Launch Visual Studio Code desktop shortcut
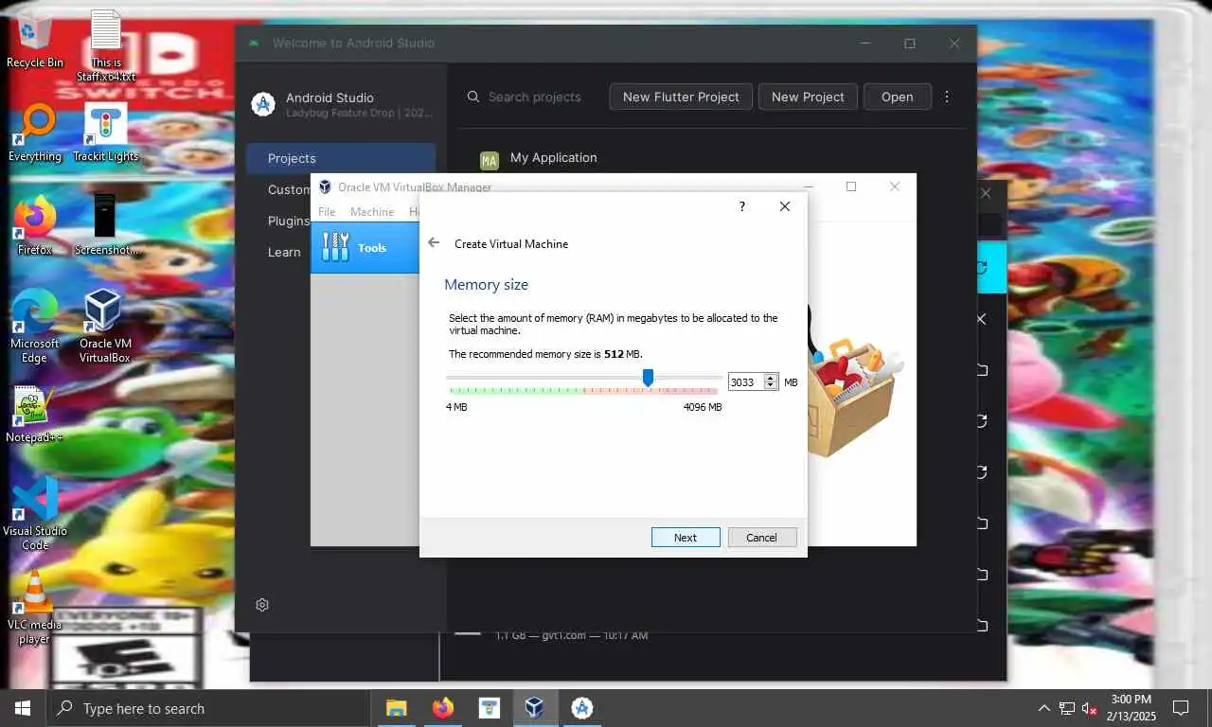 [x=35, y=513]
